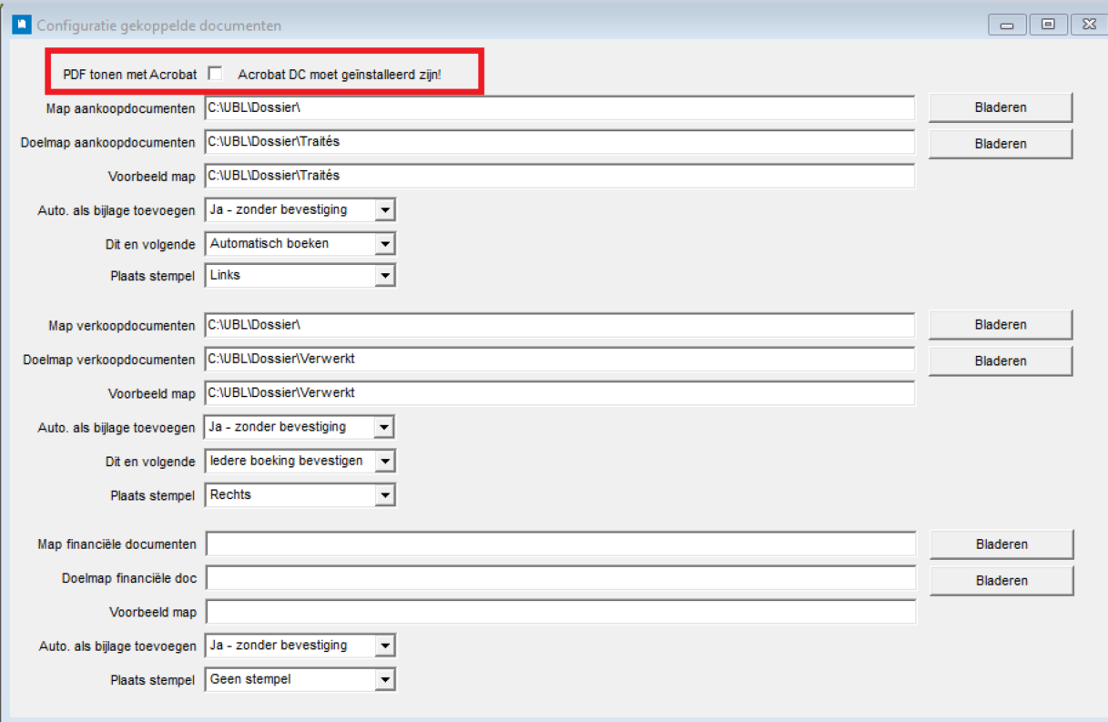Image resolution: width=1108 pixels, height=722 pixels.
Task: Click the application icon in the title bar
Action: [20, 25]
